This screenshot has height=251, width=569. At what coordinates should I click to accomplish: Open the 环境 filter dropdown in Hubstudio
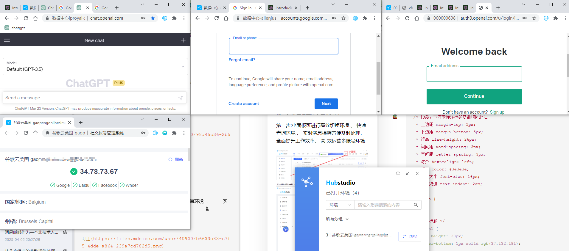point(341,205)
